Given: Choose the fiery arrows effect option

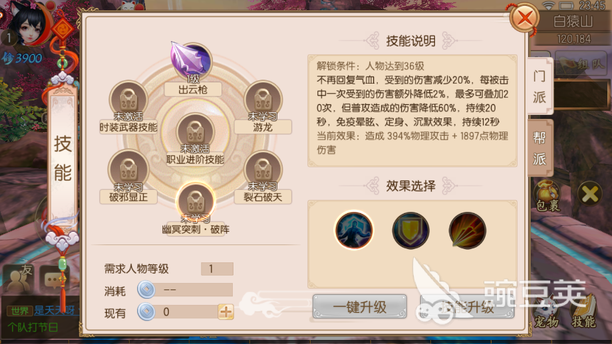Looking at the screenshot, I should [x=467, y=230].
